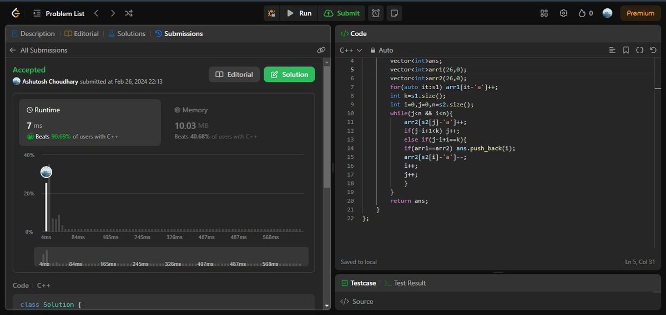Click the Premium button
Screen dimensions: 666x315
point(640,13)
